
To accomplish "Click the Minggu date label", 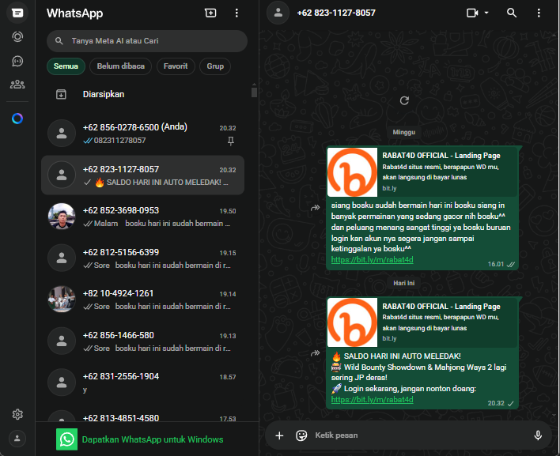I will tap(404, 133).
